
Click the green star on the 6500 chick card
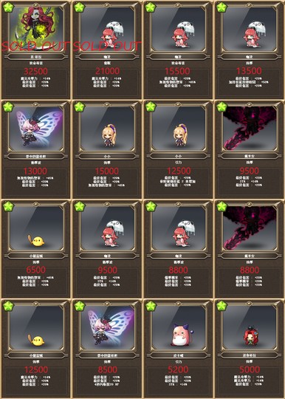pyautogui.click(x=8, y=207)
